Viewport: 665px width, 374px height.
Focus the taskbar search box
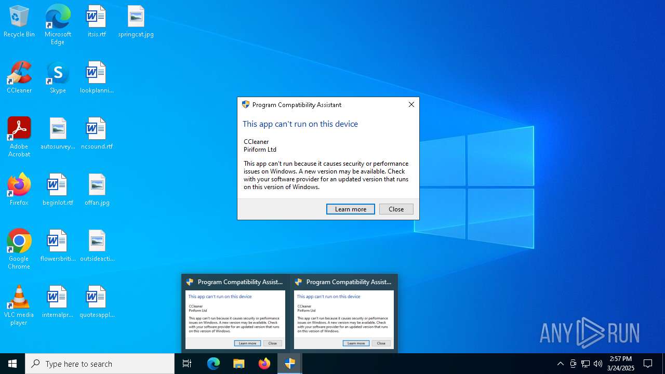click(100, 364)
